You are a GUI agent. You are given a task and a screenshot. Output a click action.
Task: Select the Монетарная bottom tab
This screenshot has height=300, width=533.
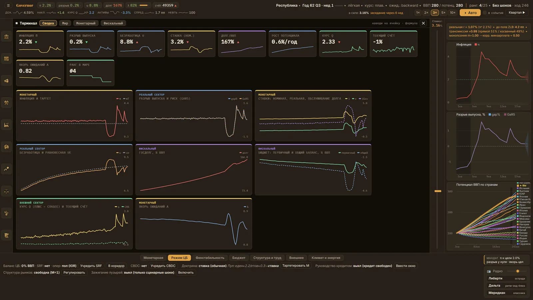pyautogui.click(x=153, y=258)
